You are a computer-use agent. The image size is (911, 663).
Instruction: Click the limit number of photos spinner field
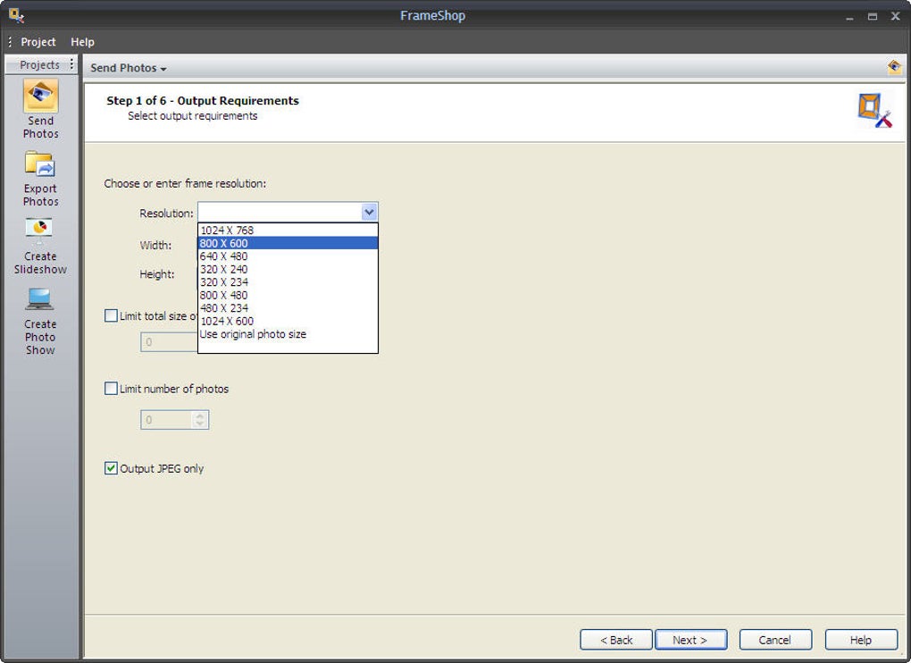pos(174,420)
